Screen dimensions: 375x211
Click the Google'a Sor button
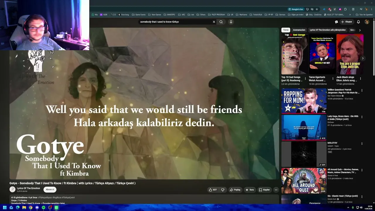tap(296, 9)
